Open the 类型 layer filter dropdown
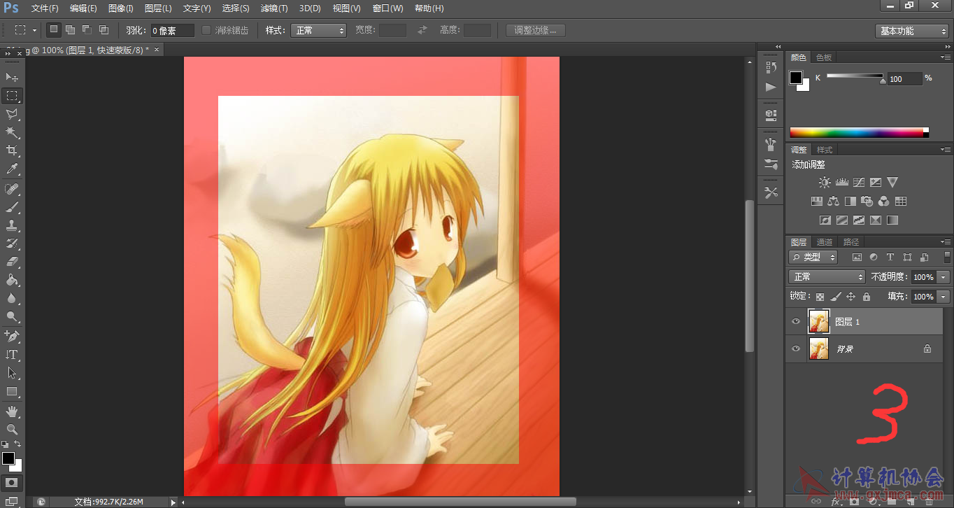954x508 pixels. [x=813, y=257]
